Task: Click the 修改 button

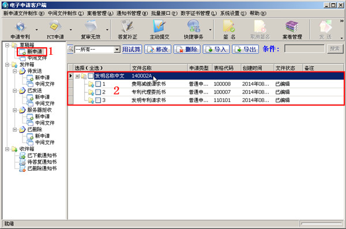Action: 157,49
